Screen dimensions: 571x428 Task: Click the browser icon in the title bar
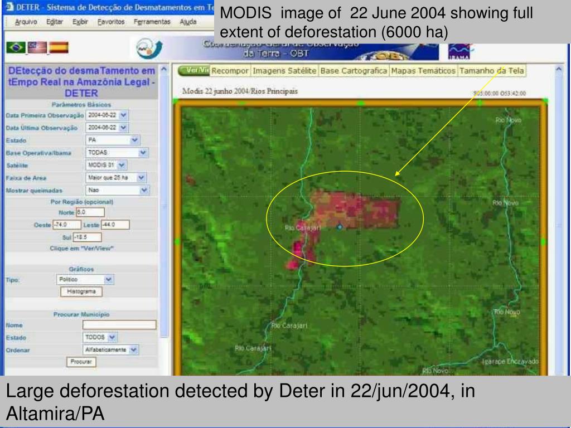click(9, 7)
